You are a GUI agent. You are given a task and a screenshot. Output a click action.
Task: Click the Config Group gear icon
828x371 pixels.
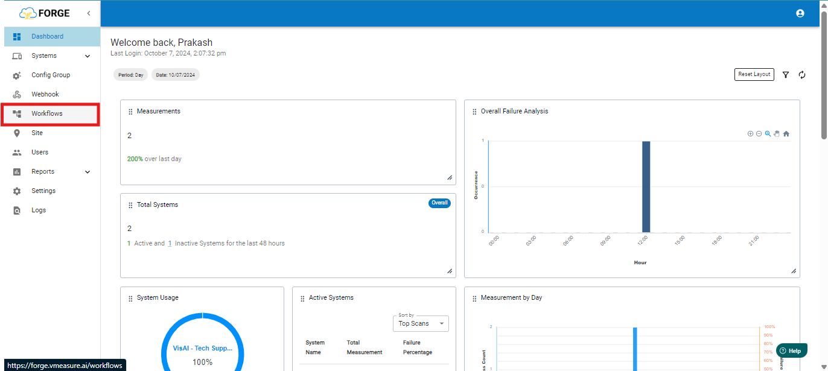click(x=17, y=75)
